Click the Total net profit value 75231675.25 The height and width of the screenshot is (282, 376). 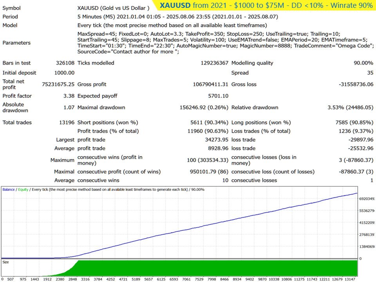click(x=58, y=84)
